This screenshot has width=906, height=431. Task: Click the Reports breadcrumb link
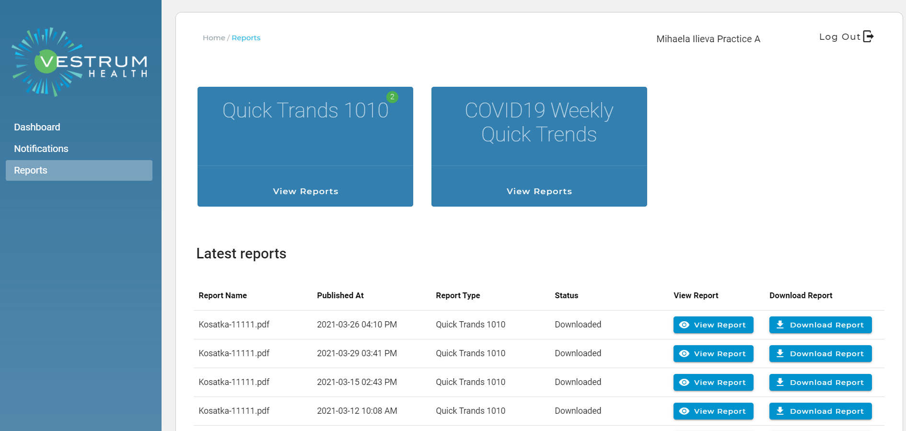(x=246, y=38)
